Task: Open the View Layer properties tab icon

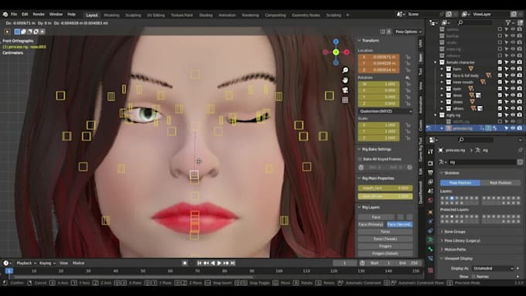Action: click(430, 182)
